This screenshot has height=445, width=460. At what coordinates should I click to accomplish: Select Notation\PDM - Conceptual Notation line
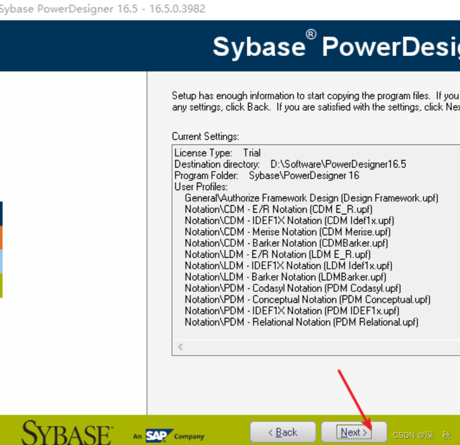tap(308, 299)
